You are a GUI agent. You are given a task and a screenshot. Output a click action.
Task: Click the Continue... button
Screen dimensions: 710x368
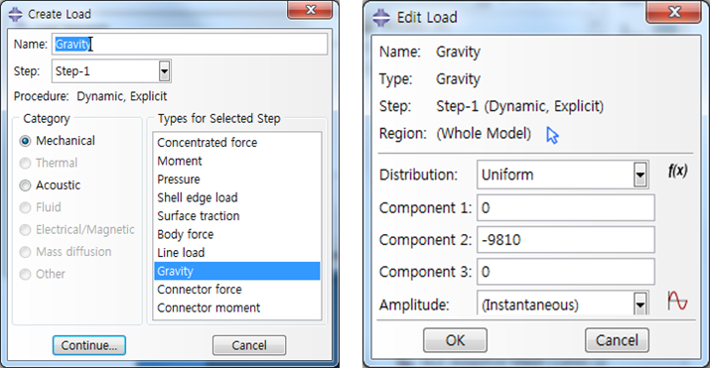[89, 345]
